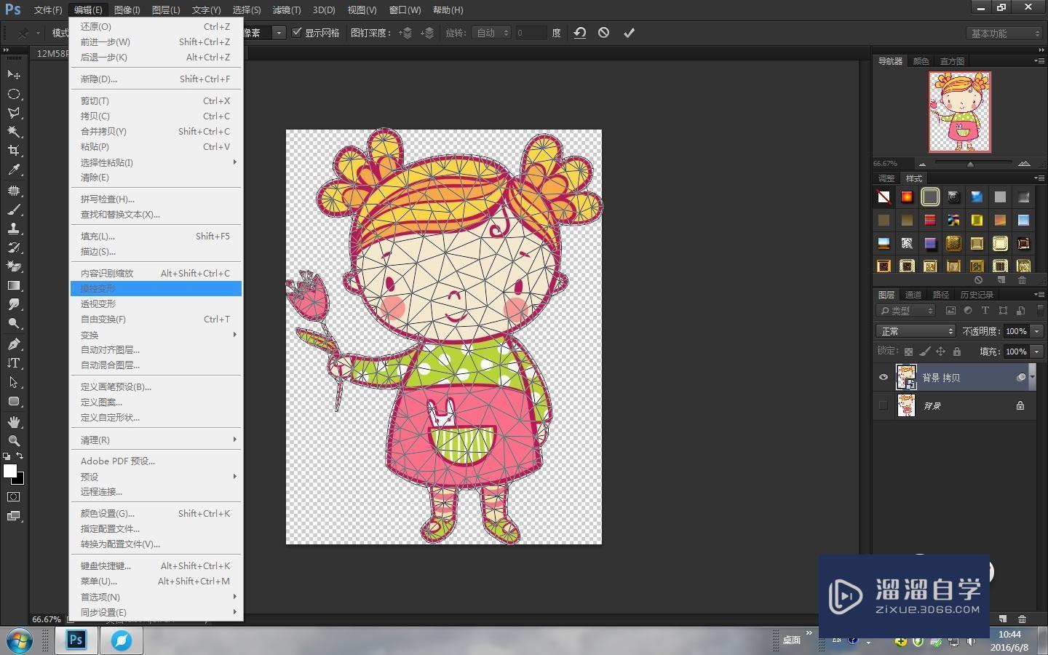The image size is (1048, 655).
Task: Open the 填充 fill dropdown arrow
Action: (x=1037, y=352)
